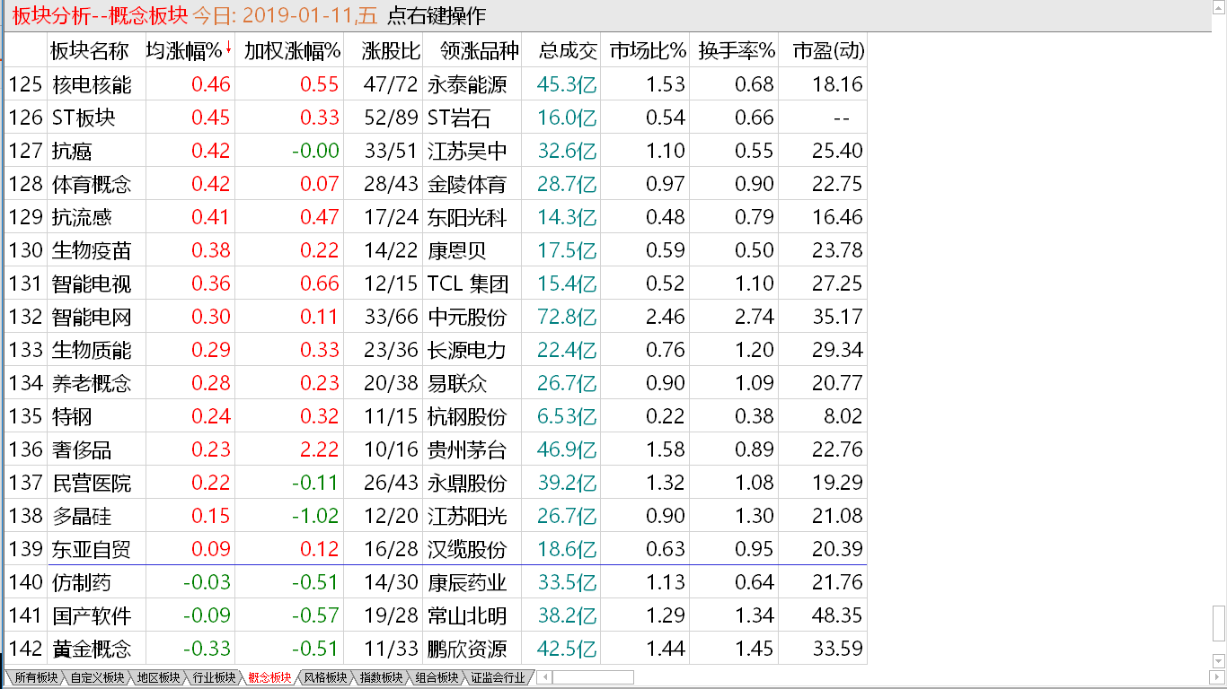
Task: Click the horizontal scrollbar left arrow
Action: [x=545, y=677]
